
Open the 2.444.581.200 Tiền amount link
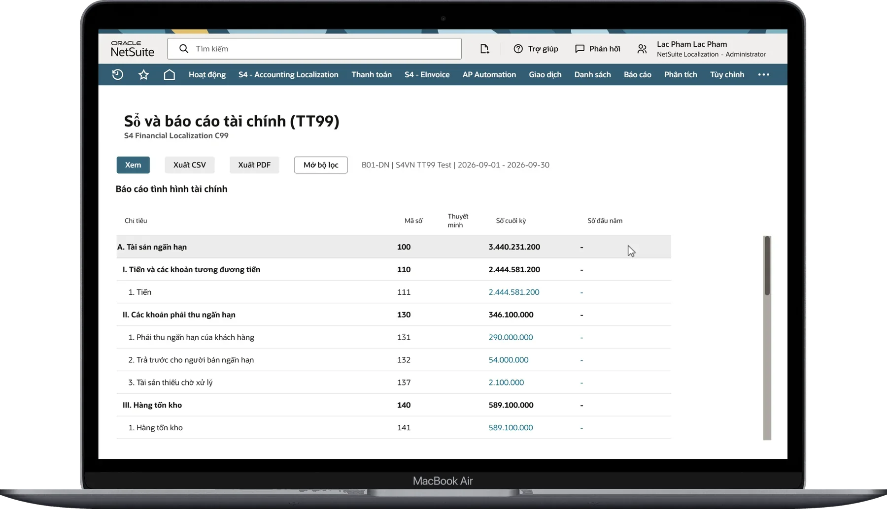point(514,292)
